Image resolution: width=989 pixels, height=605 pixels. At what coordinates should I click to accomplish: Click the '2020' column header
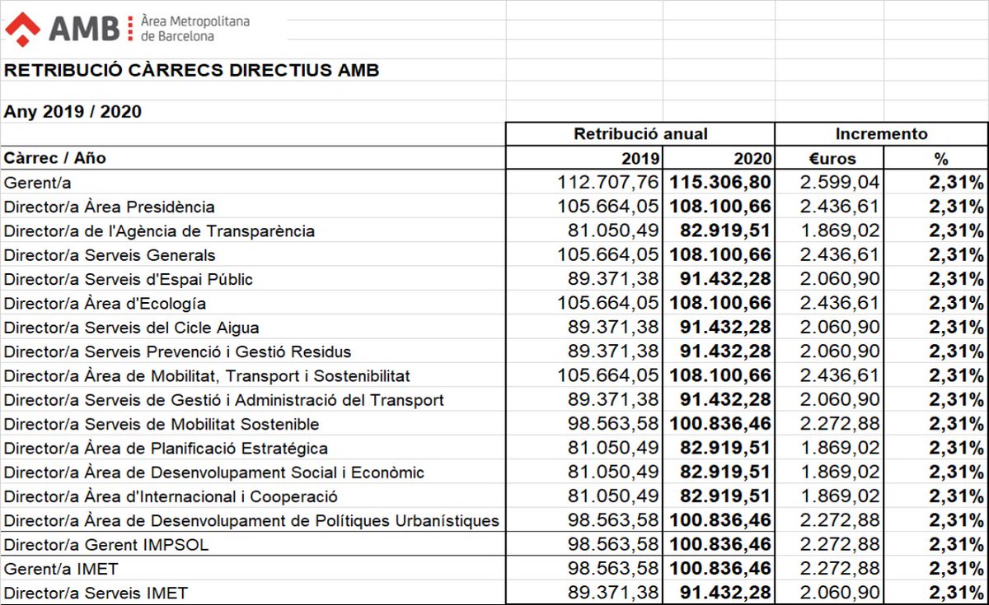point(719,158)
